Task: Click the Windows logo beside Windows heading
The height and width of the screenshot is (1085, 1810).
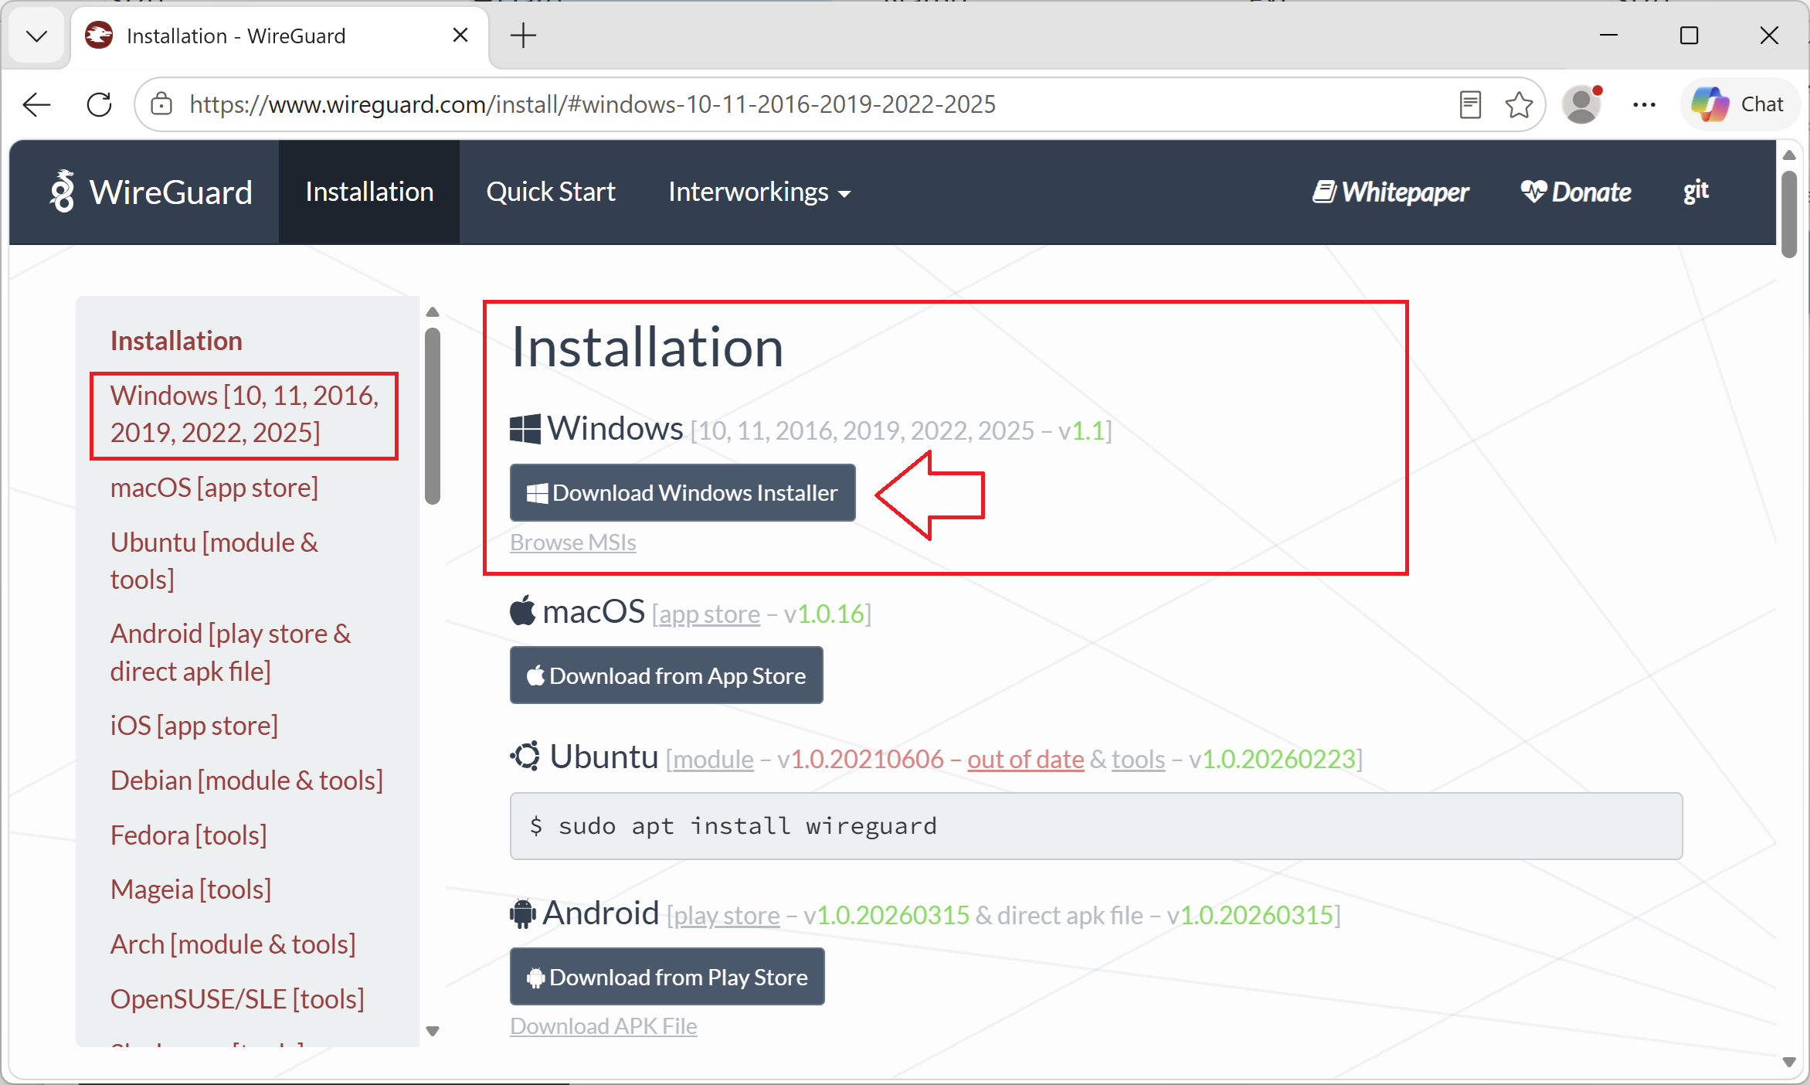Action: tap(525, 429)
